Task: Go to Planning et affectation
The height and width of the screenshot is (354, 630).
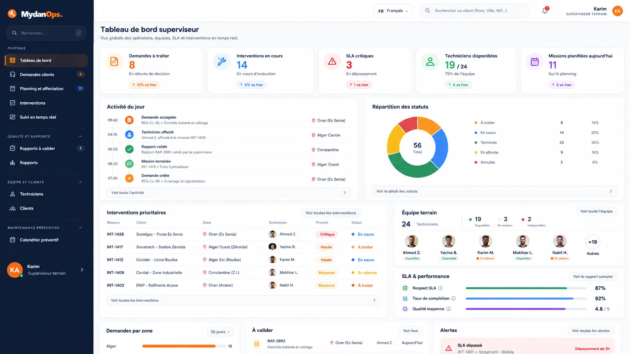Action: [46, 89]
